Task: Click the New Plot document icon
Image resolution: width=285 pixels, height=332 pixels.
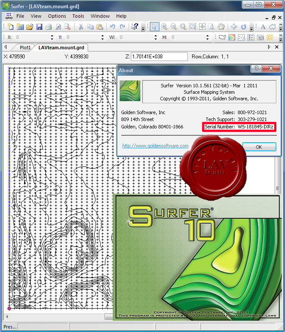Action: pyautogui.click(x=10, y=27)
